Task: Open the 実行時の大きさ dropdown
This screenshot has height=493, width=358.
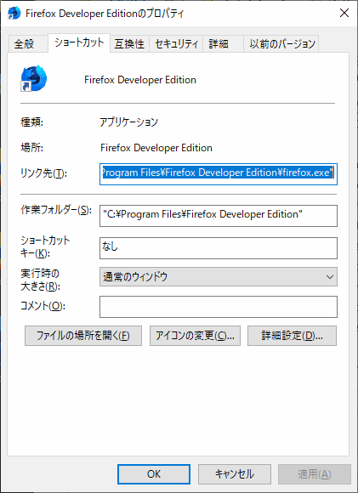Action: point(219,277)
